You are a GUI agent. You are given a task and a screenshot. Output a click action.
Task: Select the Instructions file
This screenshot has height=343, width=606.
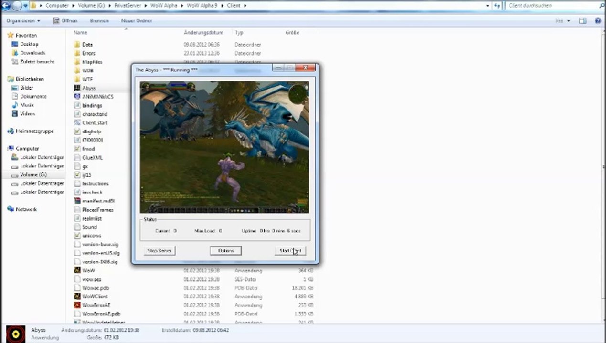96,184
